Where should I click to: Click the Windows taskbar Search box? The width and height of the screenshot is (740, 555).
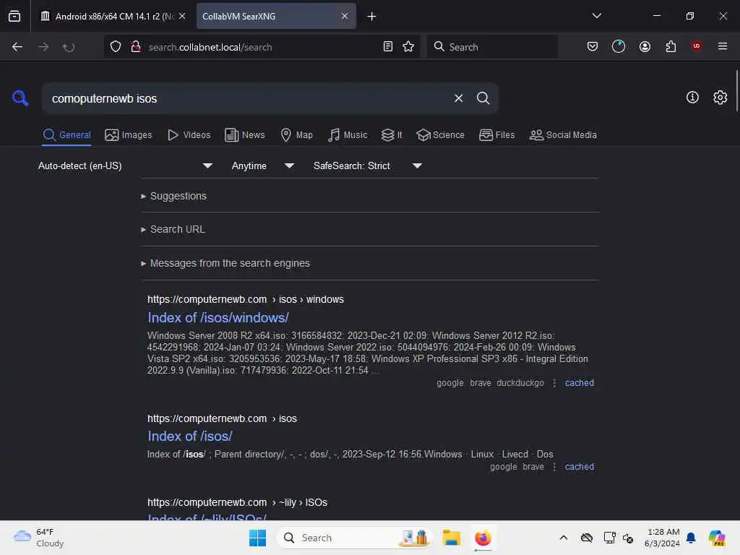(356, 538)
